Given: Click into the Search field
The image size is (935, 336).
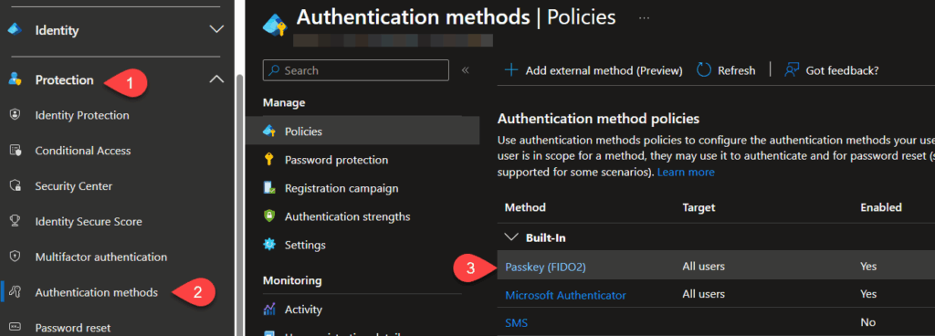Looking at the screenshot, I should point(355,70).
